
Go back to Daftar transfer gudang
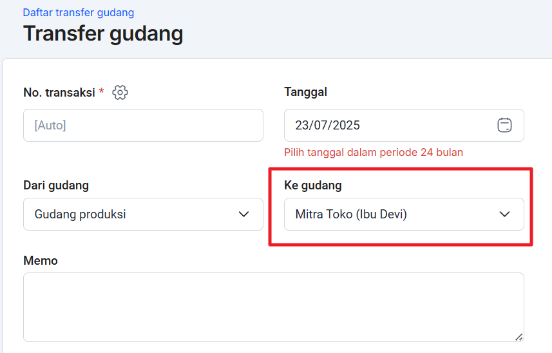click(79, 12)
